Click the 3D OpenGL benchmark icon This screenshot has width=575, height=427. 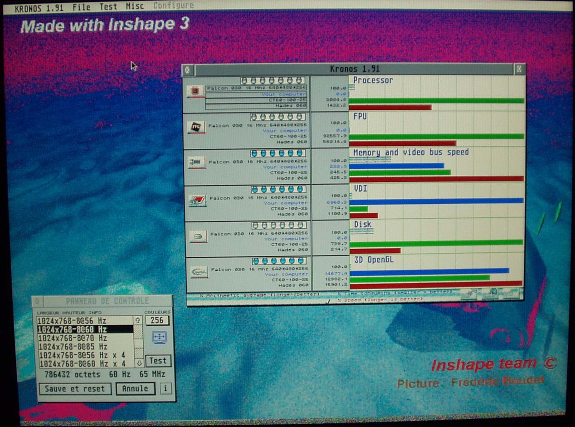199,272
